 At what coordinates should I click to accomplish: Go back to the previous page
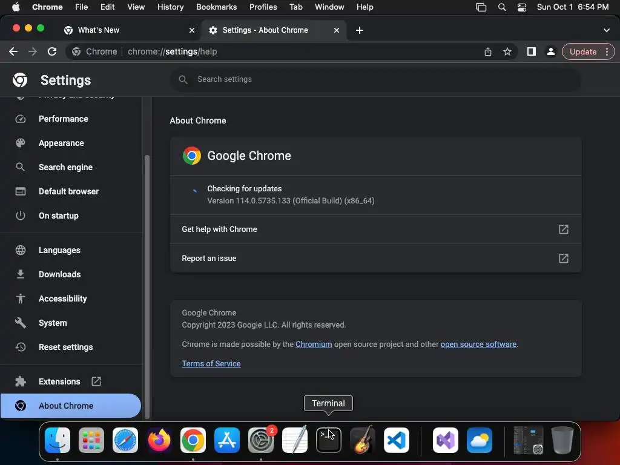point(13,51)
